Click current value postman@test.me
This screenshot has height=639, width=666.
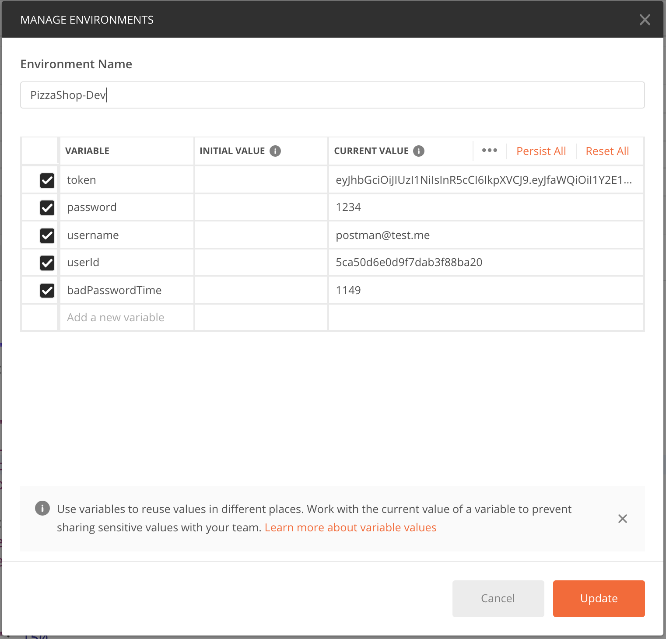pos(486,235)
